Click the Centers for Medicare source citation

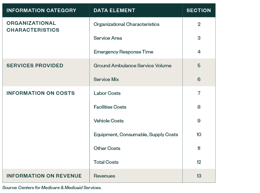(52, 187)
